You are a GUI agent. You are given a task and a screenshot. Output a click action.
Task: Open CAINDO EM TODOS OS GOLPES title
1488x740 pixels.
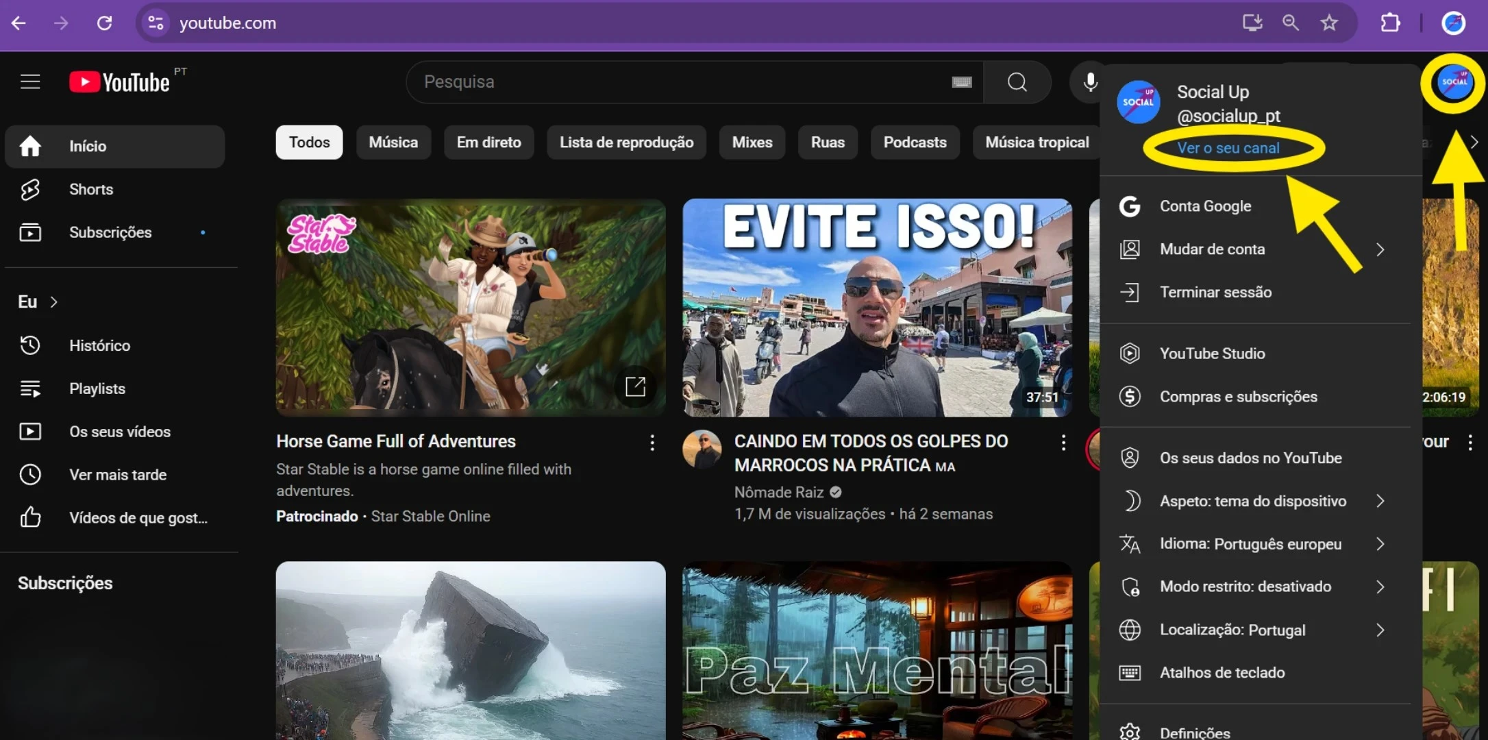click(871, 454)
